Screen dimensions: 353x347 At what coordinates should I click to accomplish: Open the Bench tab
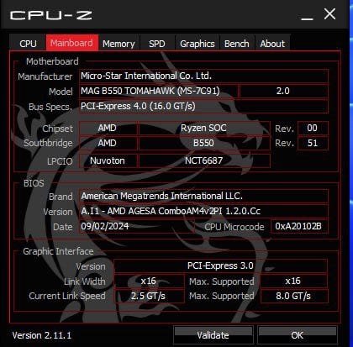pos(237,44)
